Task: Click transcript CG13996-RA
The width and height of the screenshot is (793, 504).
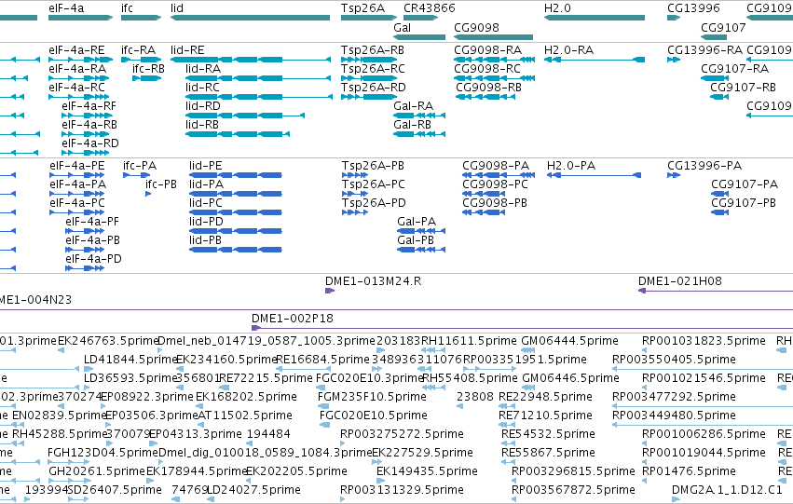Action: point(674,60)
